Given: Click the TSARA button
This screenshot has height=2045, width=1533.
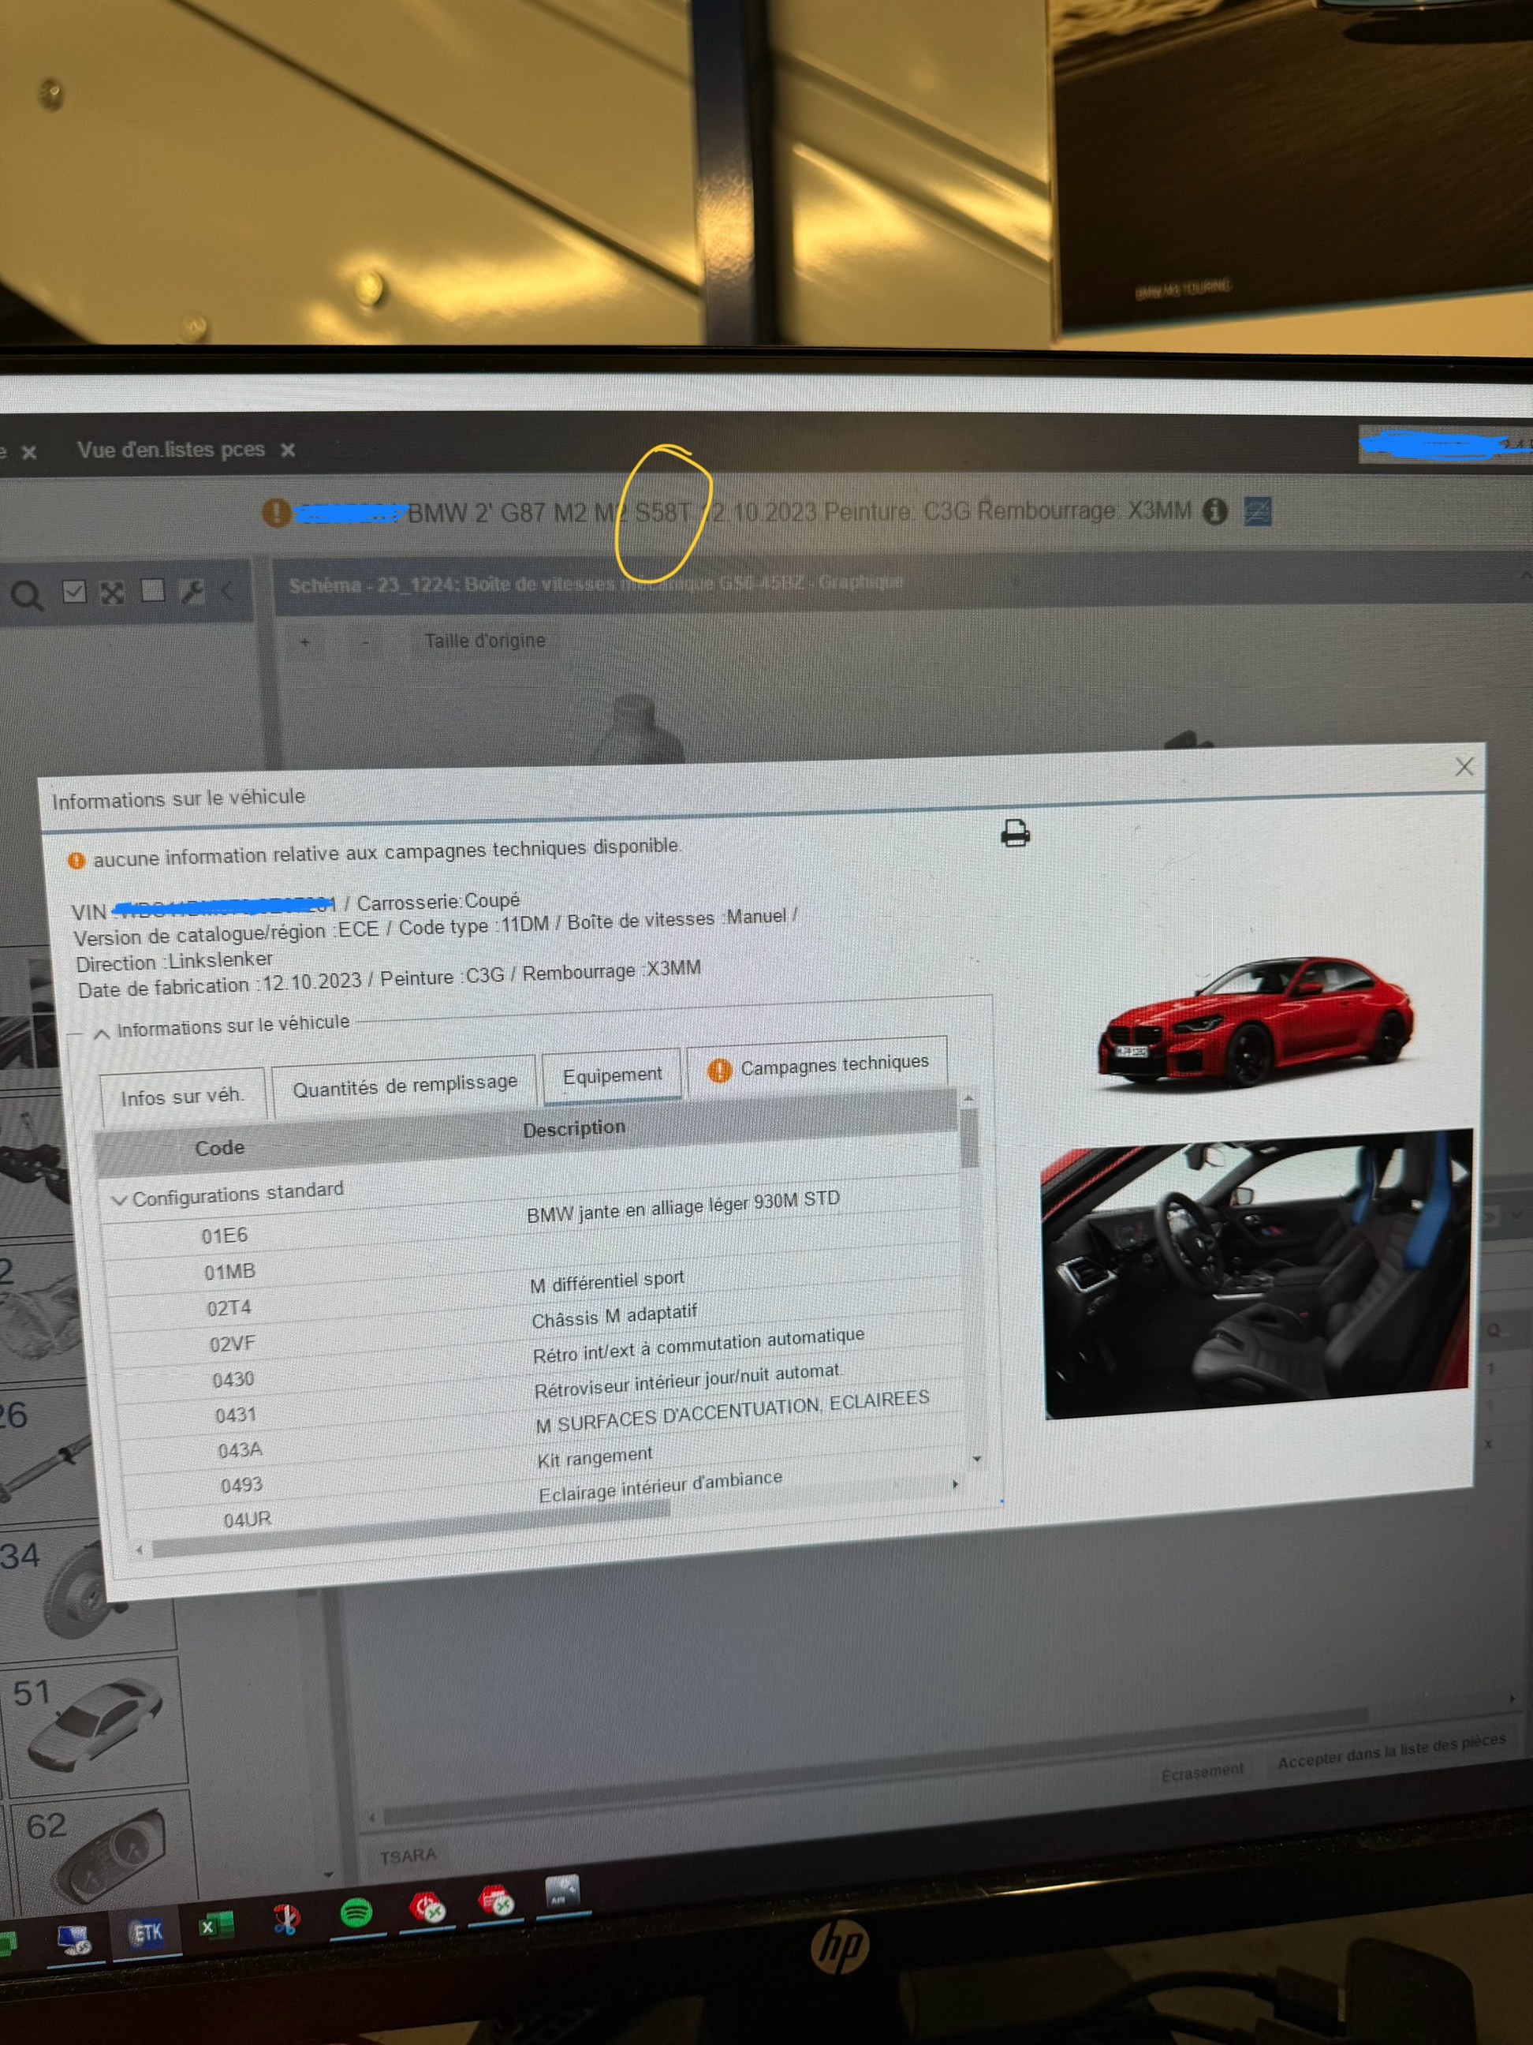Looking at the screenshot, I should pos(408,1856).
